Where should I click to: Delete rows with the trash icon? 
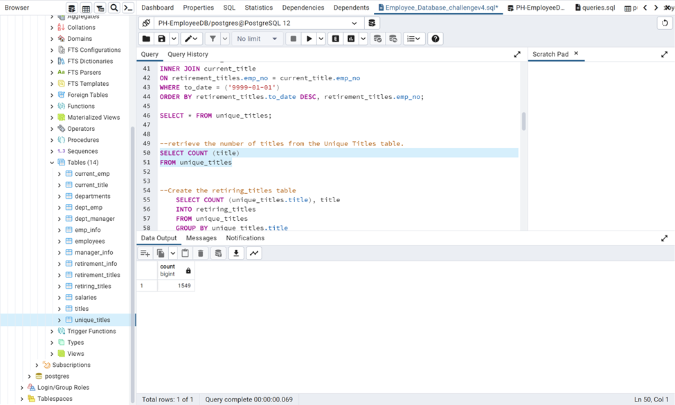pyautogui.click(x=201, y=253)
